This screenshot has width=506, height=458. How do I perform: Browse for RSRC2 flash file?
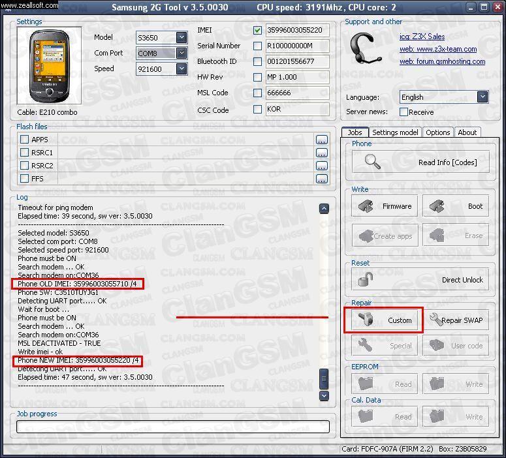pyautogui.click(x=321, y=166)
